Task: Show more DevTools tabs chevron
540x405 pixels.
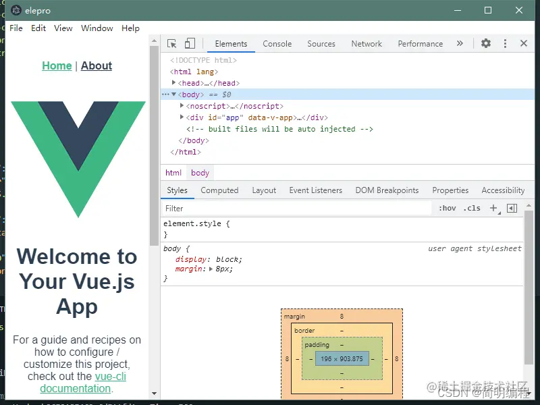Action: coord(460,43)
